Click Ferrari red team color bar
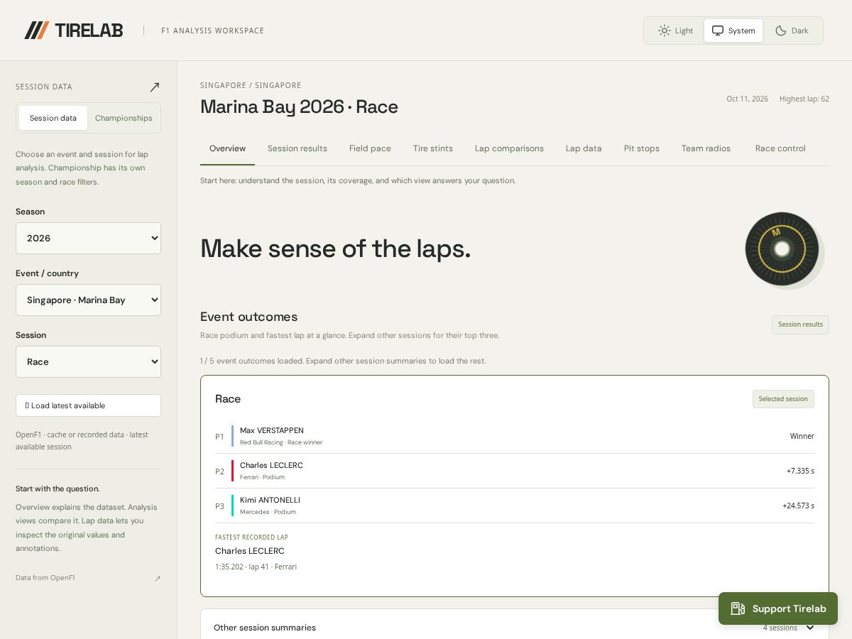852x639 pixels. click(232, 471)
